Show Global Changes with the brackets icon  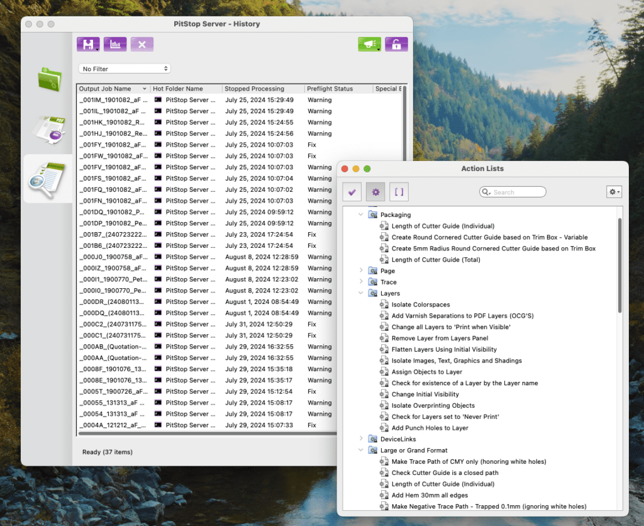(399, 192)
